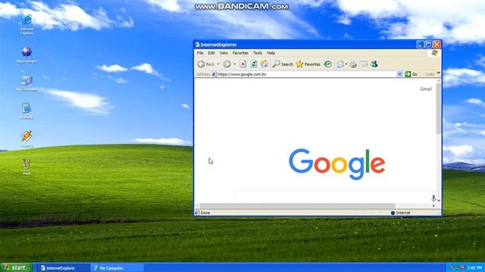Click the horizontal scrollbar right arrow
The width and height of the screenshot is (485, 272).
[433, 206]
